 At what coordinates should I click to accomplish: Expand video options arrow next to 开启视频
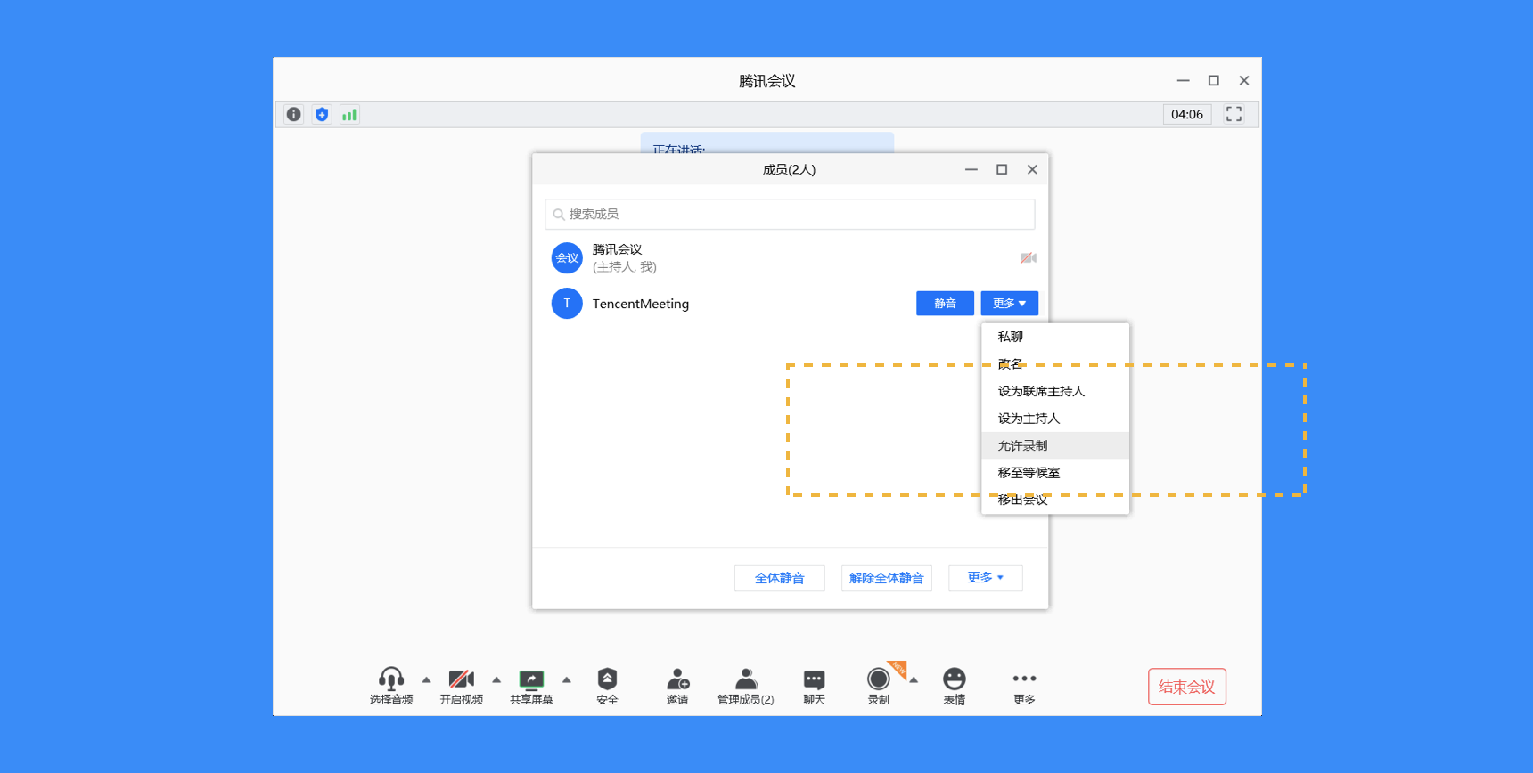click(496, 679)
